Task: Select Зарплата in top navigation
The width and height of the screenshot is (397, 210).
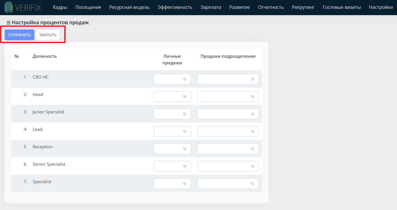Action: point(211,7)
